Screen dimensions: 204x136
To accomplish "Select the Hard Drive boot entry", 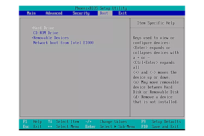I will (44, 28).
